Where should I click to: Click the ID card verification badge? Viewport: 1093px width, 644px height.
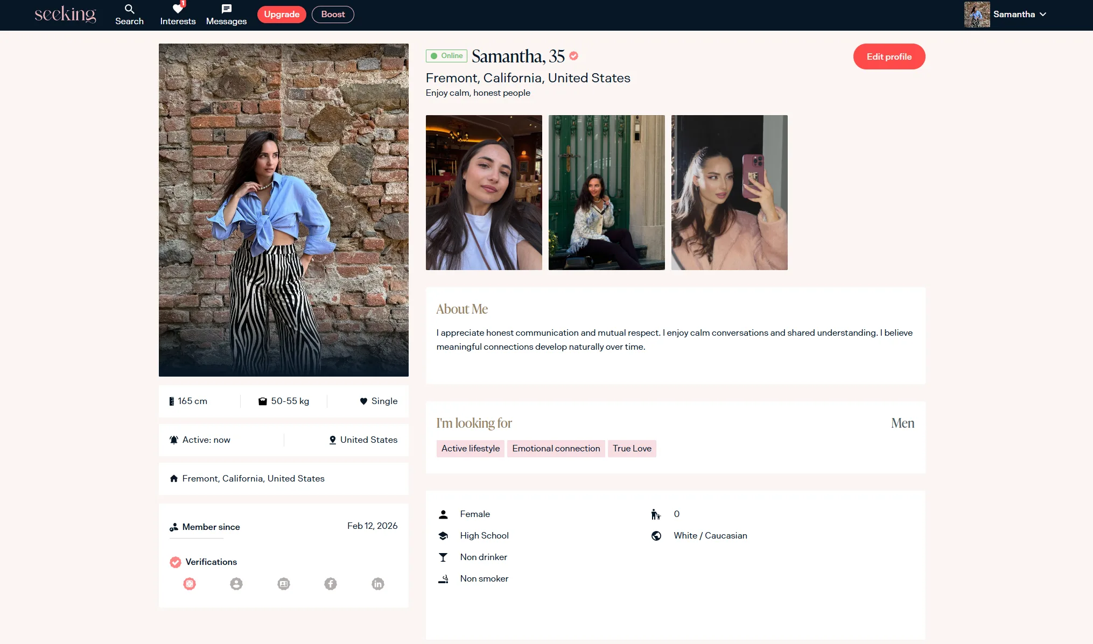284,584
